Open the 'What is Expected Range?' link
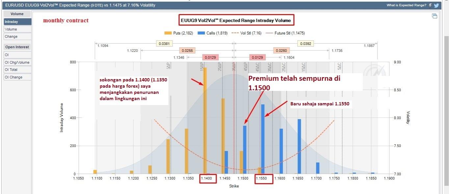Screen dimensions: 449x194 pos(406,5)
